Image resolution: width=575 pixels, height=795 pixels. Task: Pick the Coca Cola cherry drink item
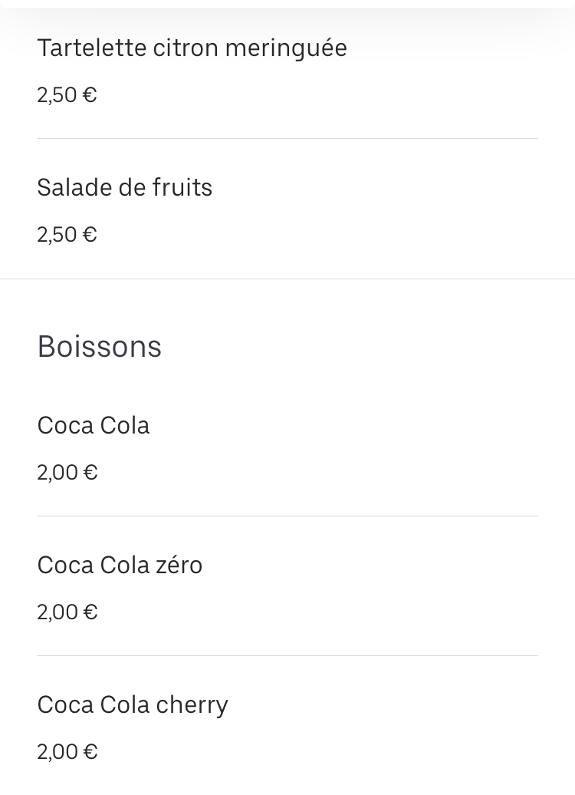pos(287,726)
